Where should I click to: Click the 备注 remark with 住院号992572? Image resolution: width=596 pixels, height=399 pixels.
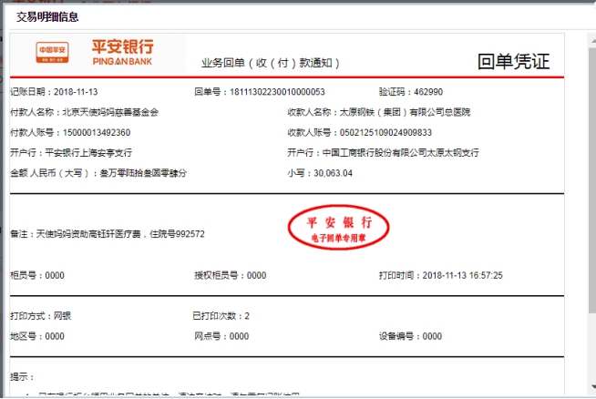(108, 234)
